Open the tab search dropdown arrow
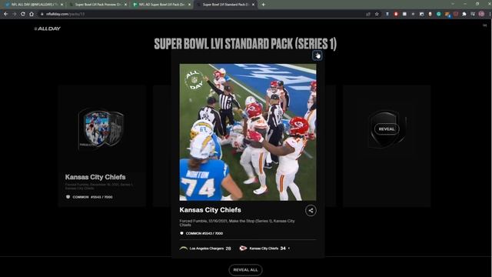492x277 pixels. 453,4
